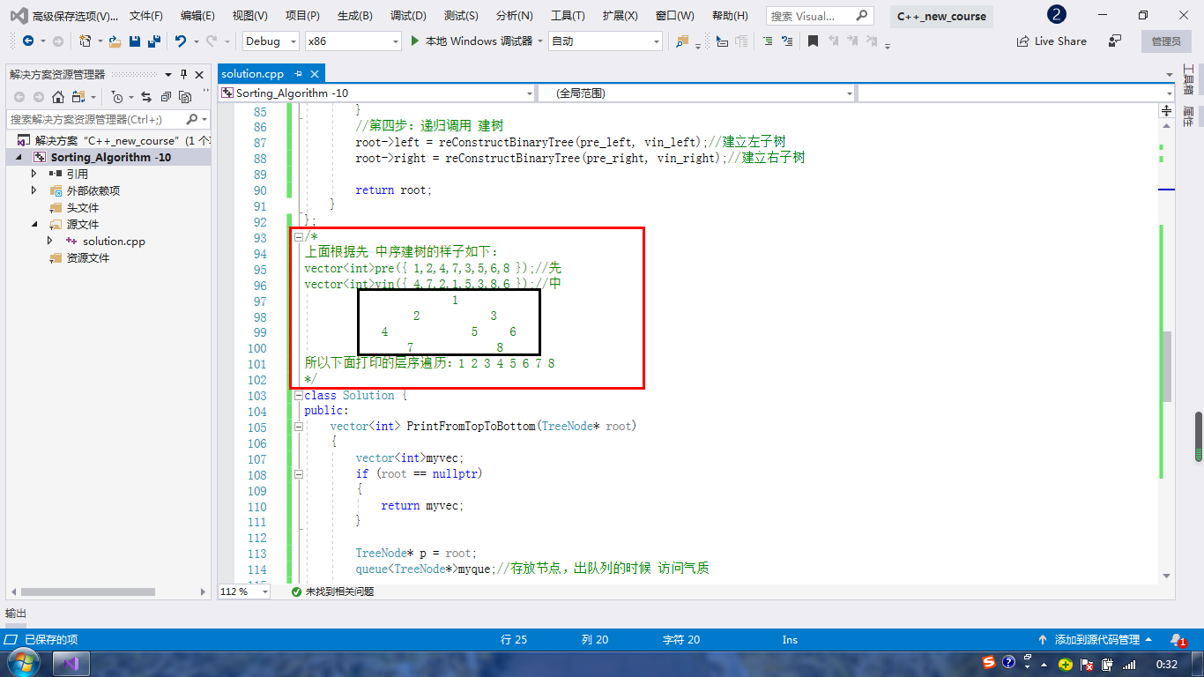The width and height of the screenshot is (1204, 677).
Task: Click the Windows Start orb
Action: [x=22, y=663]
